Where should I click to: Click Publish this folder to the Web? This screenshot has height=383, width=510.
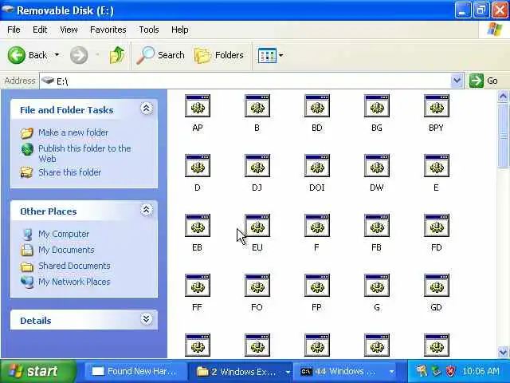tap(84, 153)
